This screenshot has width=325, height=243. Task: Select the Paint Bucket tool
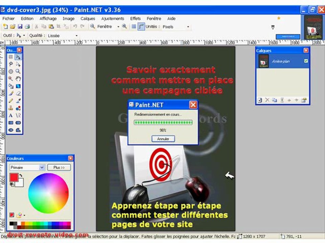pos(11,86)
